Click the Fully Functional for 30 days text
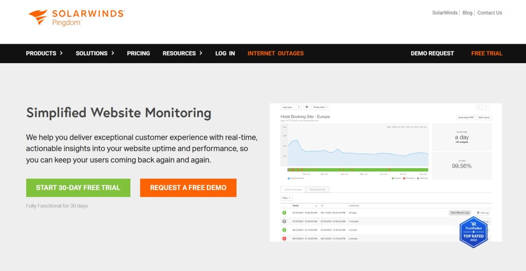This screenshot has width=526, height=271. point(57,206)
